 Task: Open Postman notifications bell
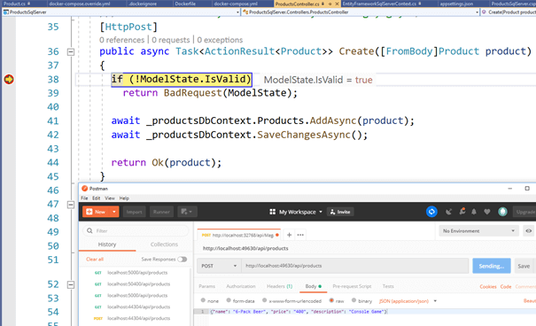[474, 212]
